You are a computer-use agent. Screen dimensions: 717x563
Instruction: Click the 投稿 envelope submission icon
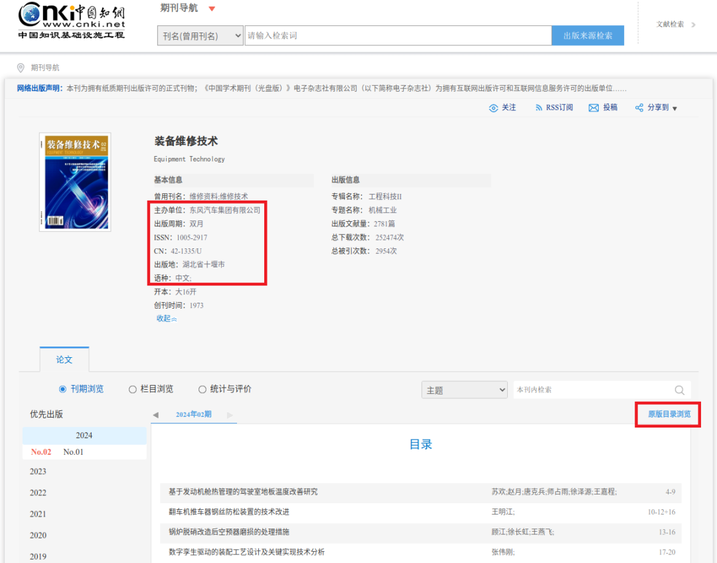tap(594, 107)
